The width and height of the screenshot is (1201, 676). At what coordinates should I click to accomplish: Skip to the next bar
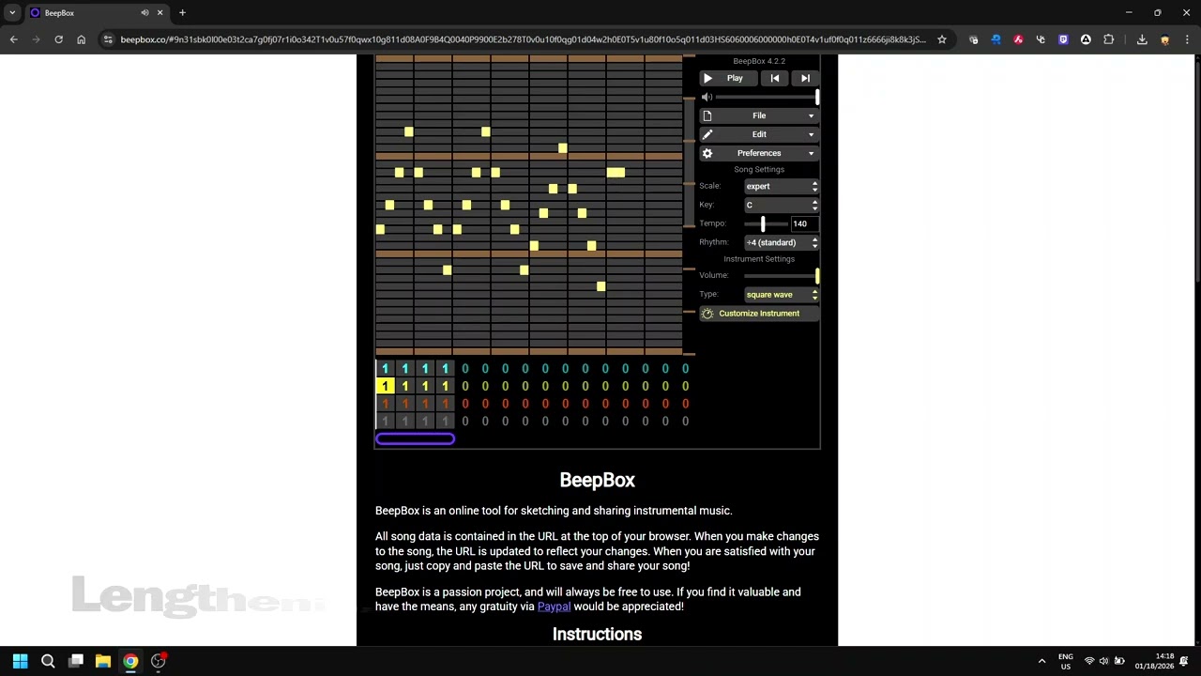coord(805,79)
